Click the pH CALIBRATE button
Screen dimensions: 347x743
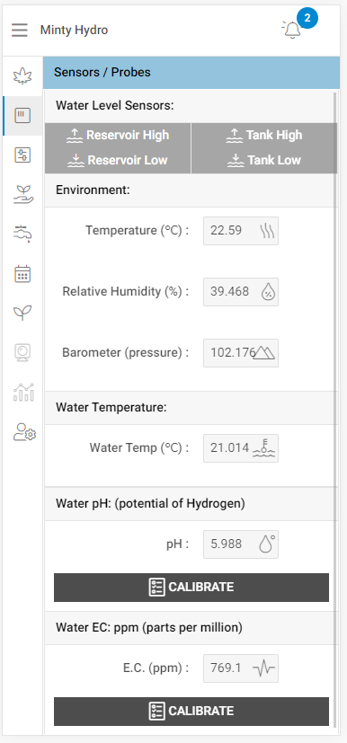(x=191, y=587)
